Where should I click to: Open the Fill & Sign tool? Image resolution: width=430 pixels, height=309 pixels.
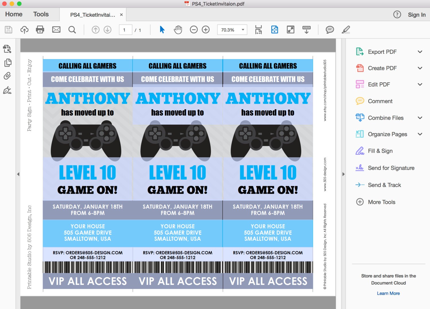tap(380, 151)
